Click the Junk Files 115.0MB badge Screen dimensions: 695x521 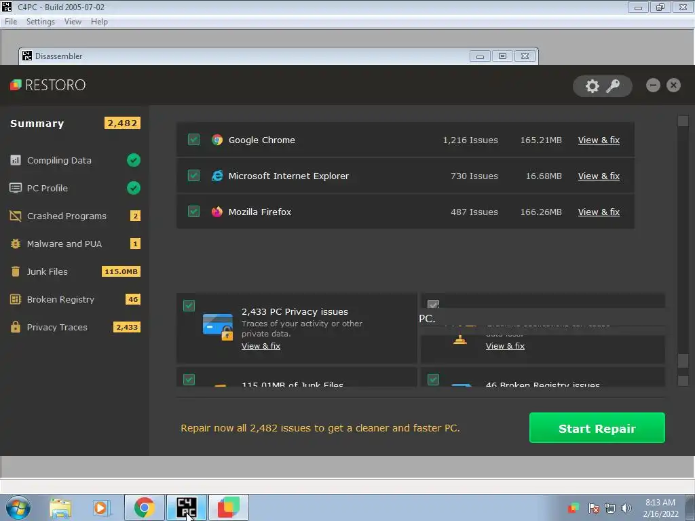click(121, 271)
